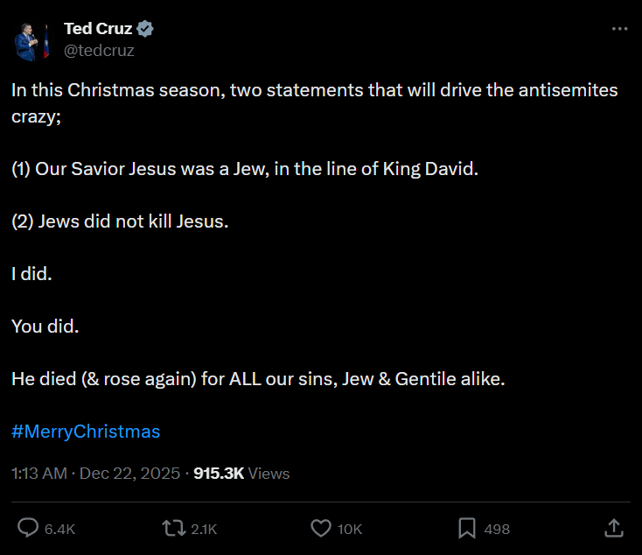Click the reply speech bubble icon

point(29,528)
